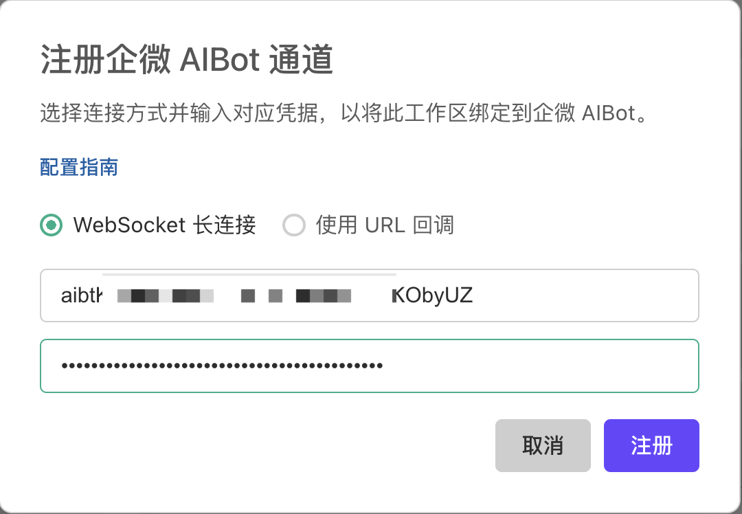Select the credential field ending with KObyUZ
The width and height of the screenshot is (742, 514).
[370, 295]
